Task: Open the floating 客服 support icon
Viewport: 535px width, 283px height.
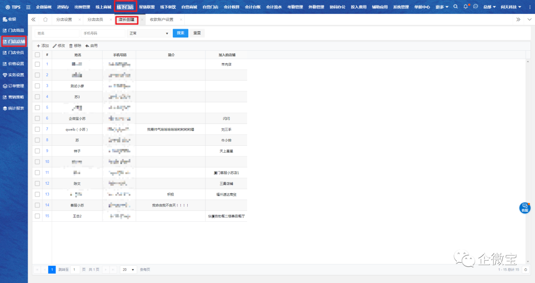Action: pyautogui.click(x=525, y=208)
